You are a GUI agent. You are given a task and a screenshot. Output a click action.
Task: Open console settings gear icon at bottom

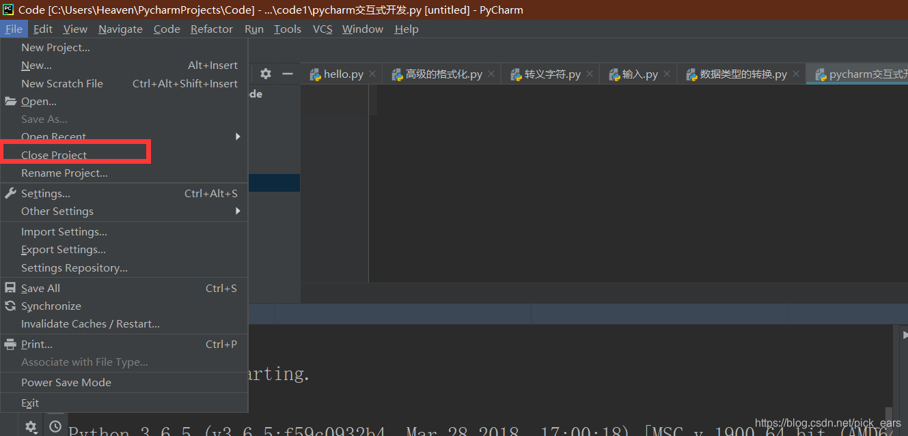(31, 427)
